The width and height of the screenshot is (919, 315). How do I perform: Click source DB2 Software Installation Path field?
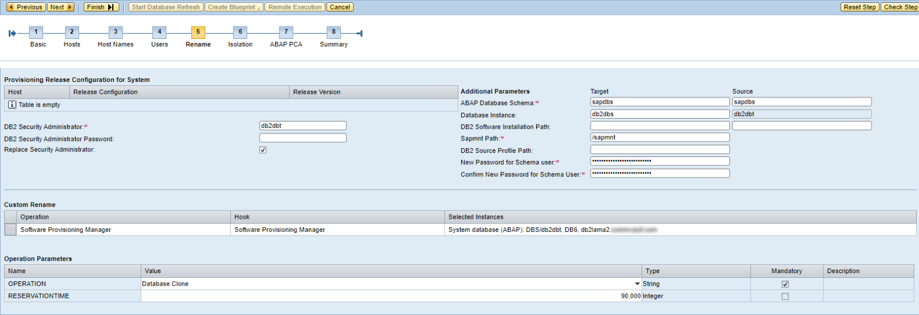(x=802, y=126)
